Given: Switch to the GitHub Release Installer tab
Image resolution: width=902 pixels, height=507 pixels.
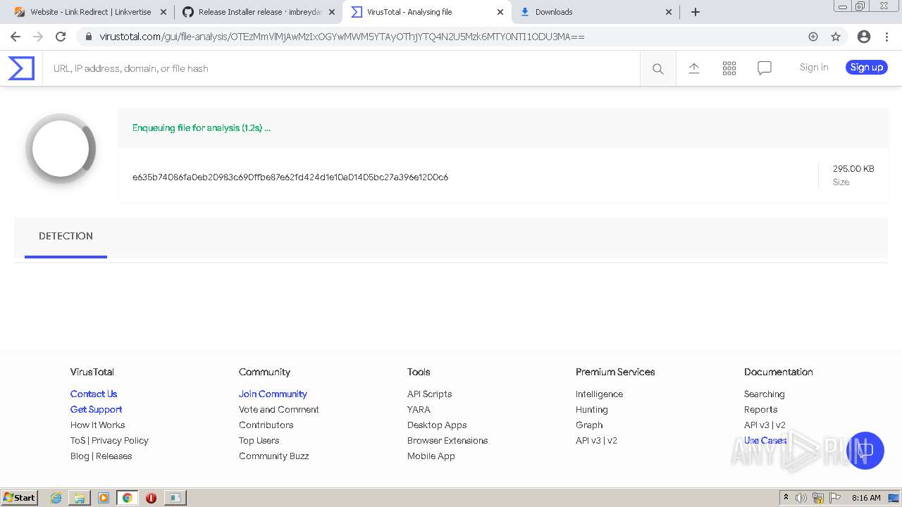Looking at the screenshot, I should [x=259, y=12].
